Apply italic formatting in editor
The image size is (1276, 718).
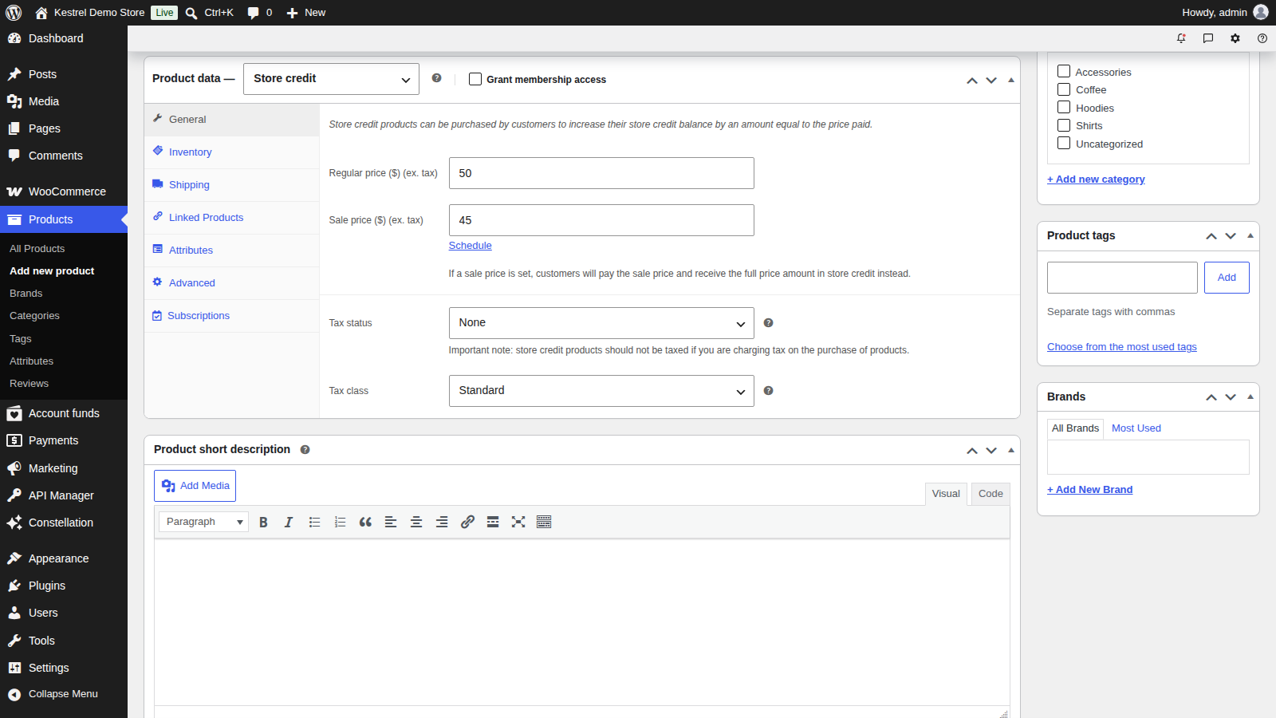coord(289,522)
